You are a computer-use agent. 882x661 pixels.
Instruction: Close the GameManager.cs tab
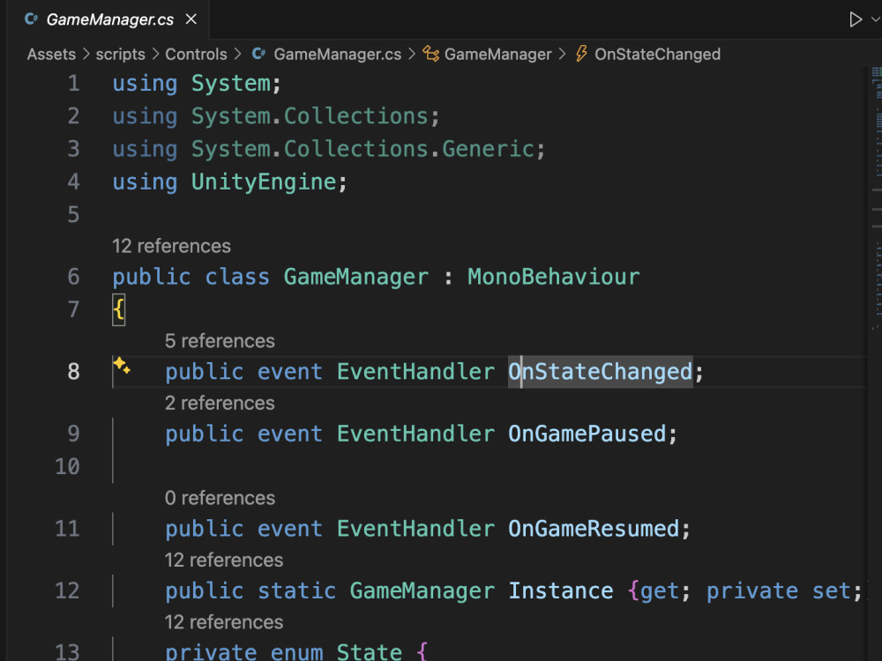tap(191, 19)
